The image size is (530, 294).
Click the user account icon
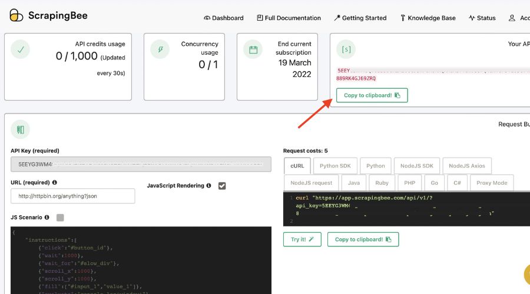point(512,18)
